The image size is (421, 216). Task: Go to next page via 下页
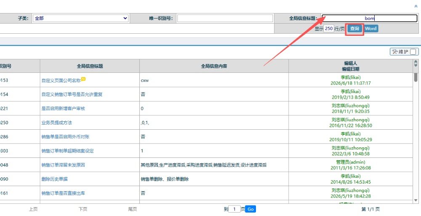click(x=83, y=209)
